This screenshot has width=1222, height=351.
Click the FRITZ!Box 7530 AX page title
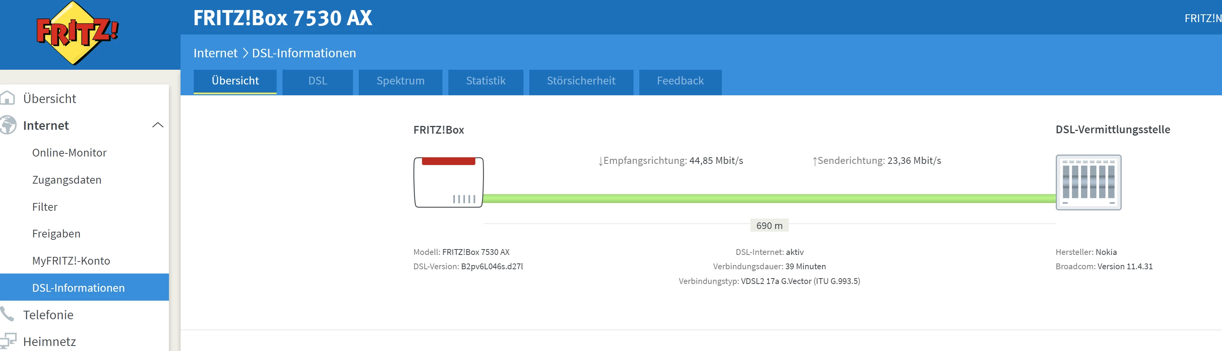[x=283, y=18]
